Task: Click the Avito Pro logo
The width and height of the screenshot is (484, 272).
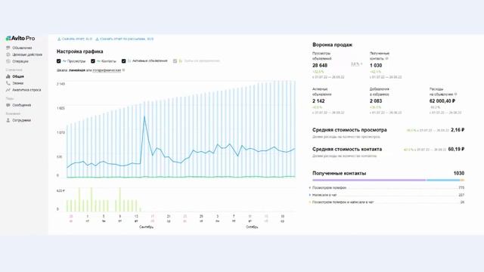Action: [20, 39]
